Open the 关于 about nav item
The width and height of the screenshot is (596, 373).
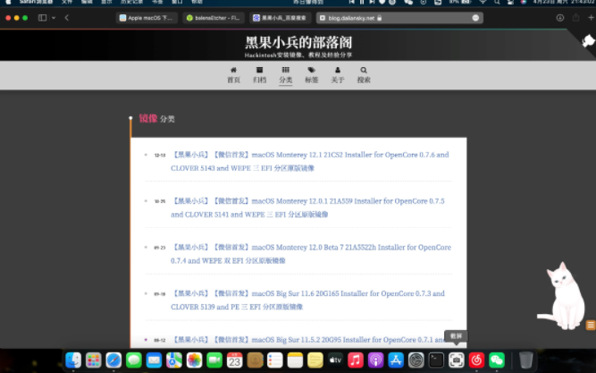pos(338,75)
